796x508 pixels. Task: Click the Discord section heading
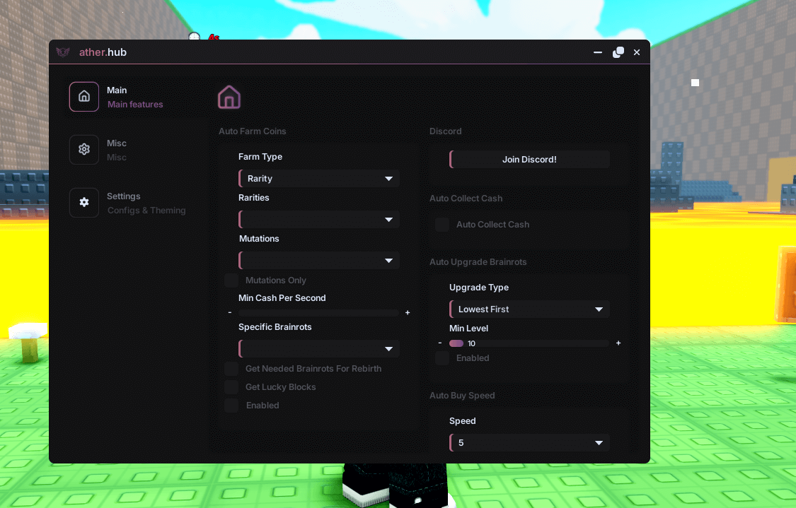446,131
